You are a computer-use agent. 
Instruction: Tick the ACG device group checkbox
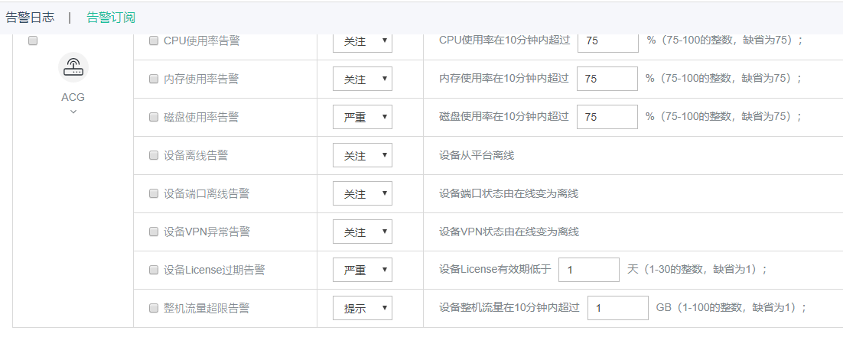[x=33, y=41]
